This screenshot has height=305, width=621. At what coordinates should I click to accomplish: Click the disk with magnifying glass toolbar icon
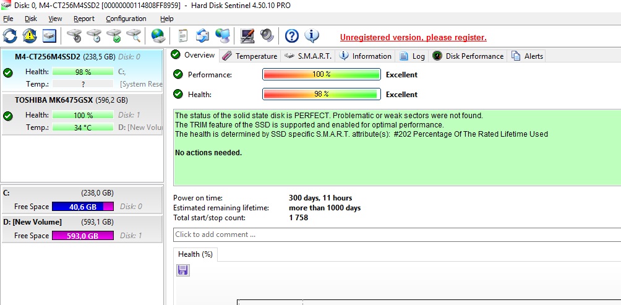(134, 36)
